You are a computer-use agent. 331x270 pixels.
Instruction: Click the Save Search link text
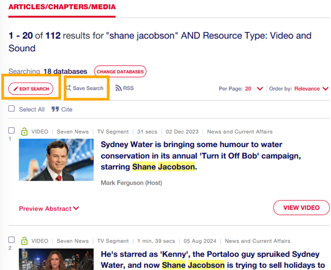[88, 88]
